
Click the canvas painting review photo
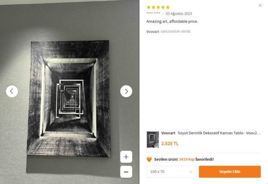click(x=68, y=99)
